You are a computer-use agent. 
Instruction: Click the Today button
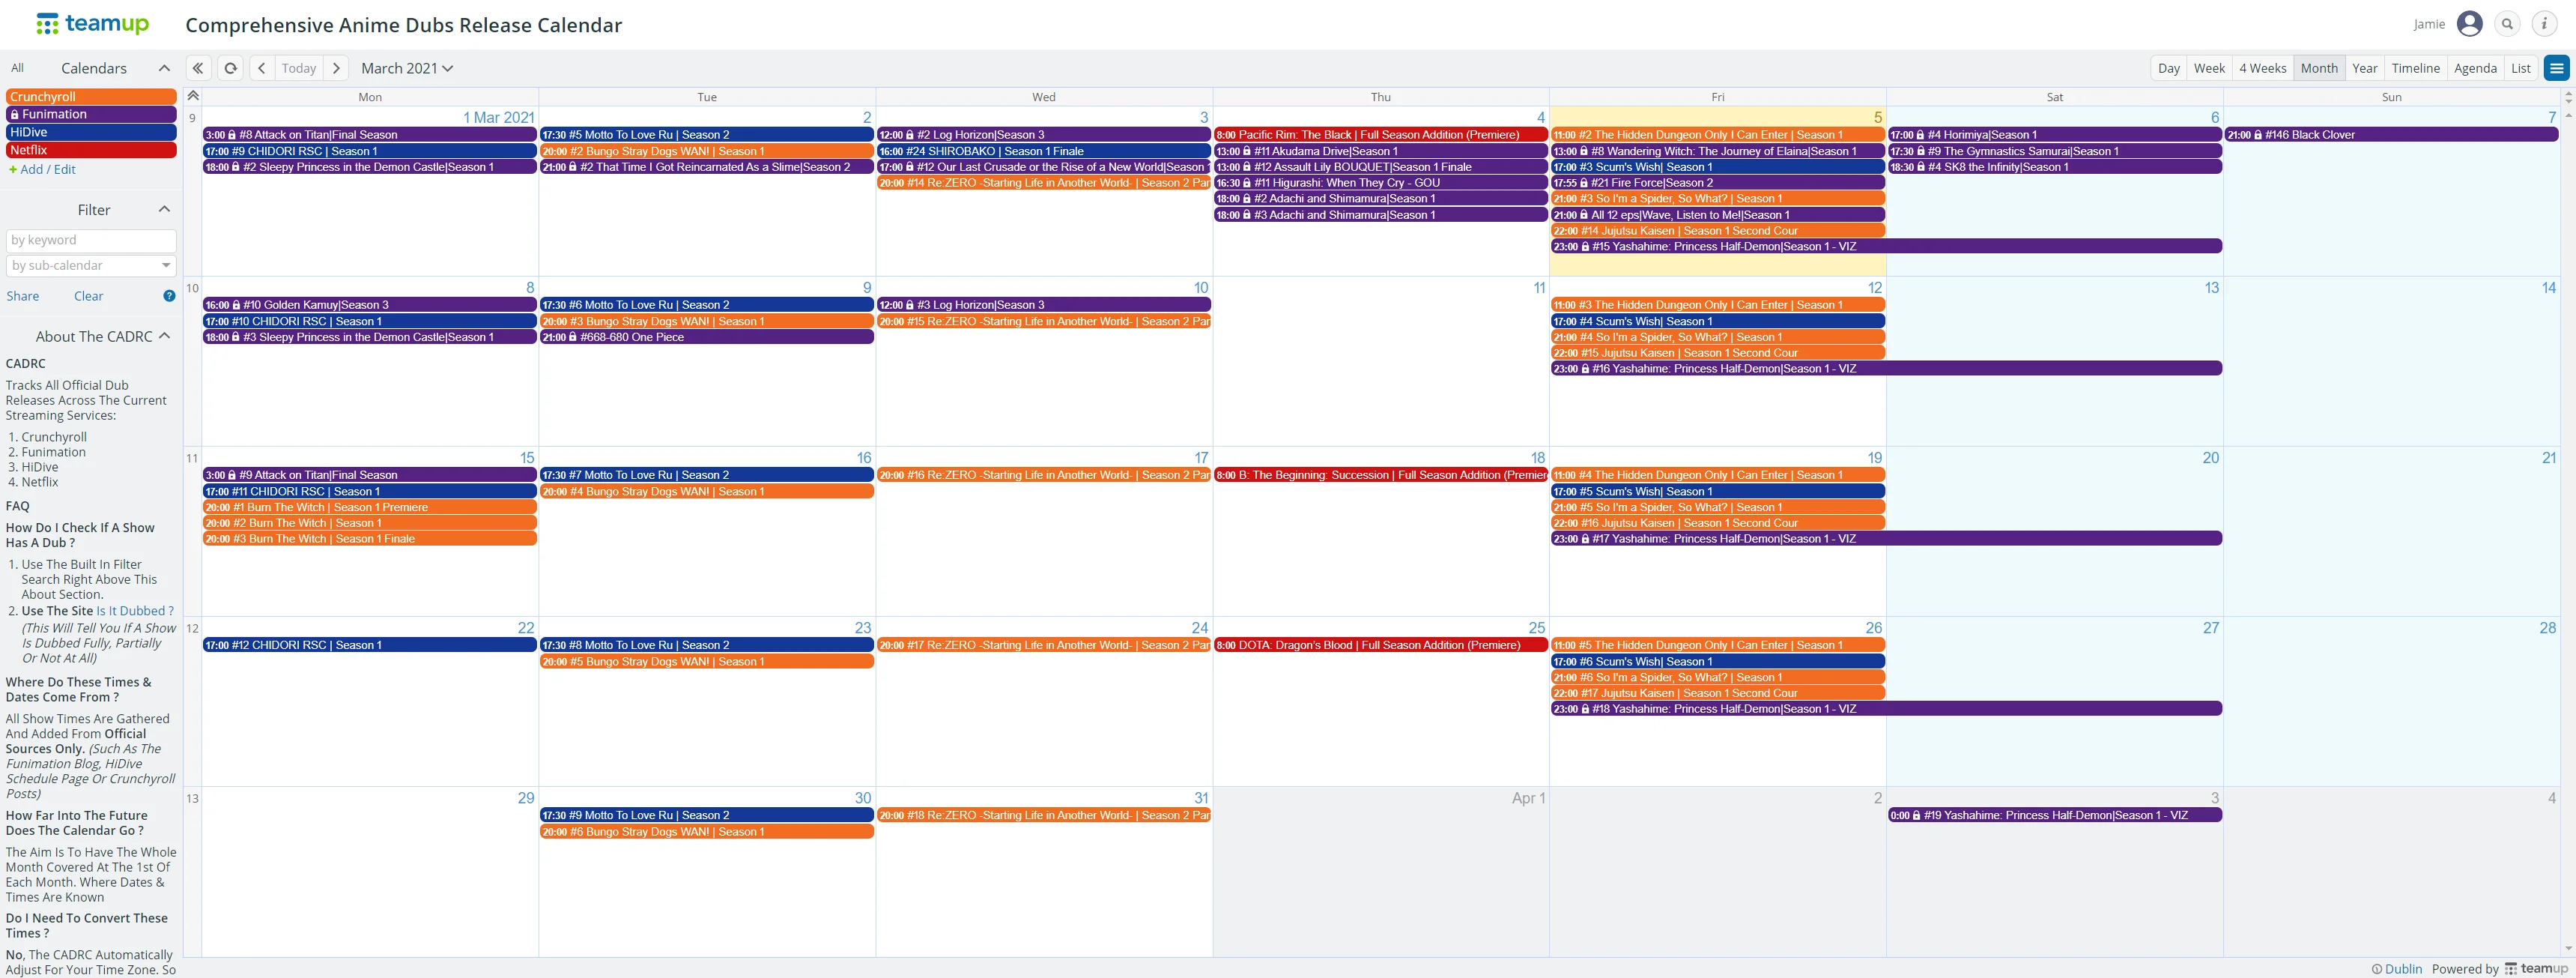pyautogui.click(x=298, y=67)
